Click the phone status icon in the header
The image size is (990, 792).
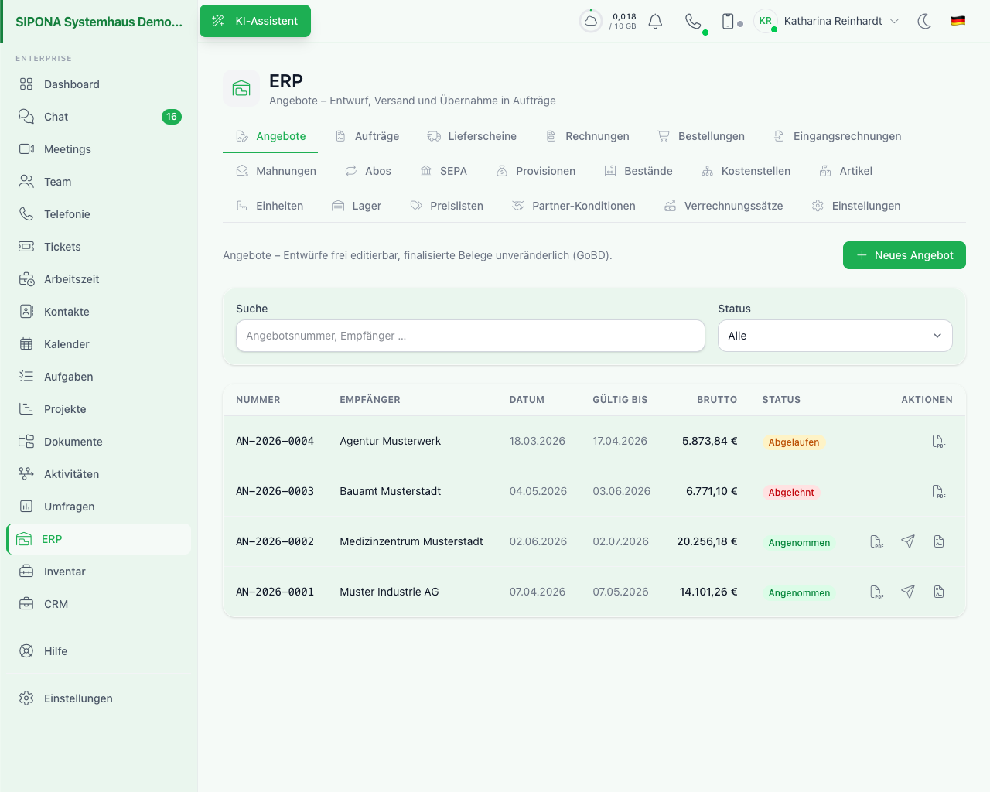point(694,22)
